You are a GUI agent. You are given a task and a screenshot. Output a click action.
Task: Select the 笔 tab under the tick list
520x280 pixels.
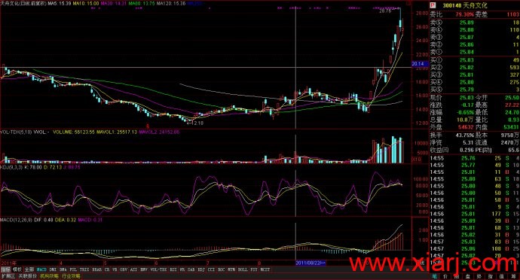click(x=434, y=276)
